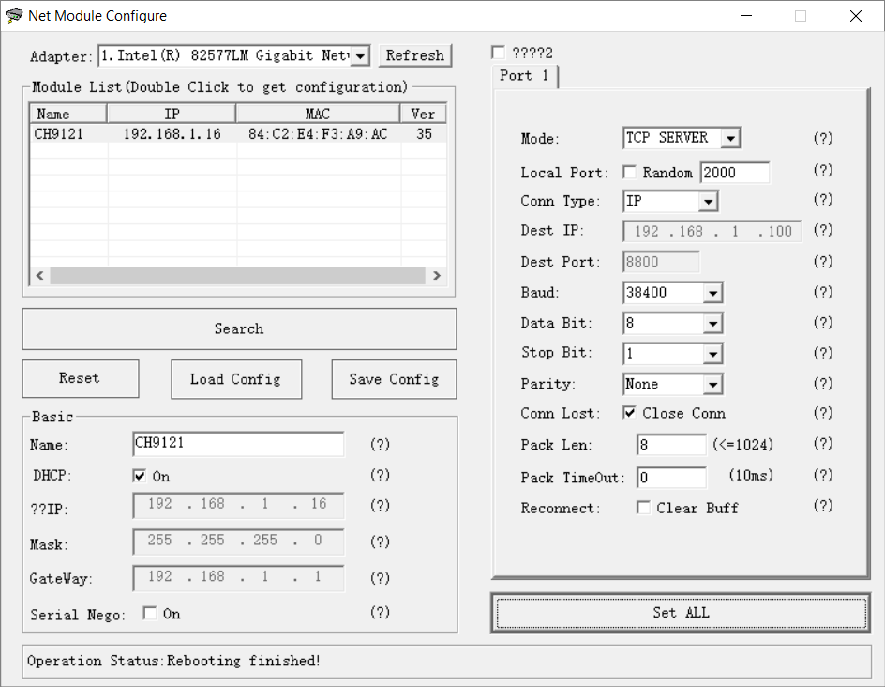
Task: Click the help (?) next to Mask
Action: (x=380, y=542)
